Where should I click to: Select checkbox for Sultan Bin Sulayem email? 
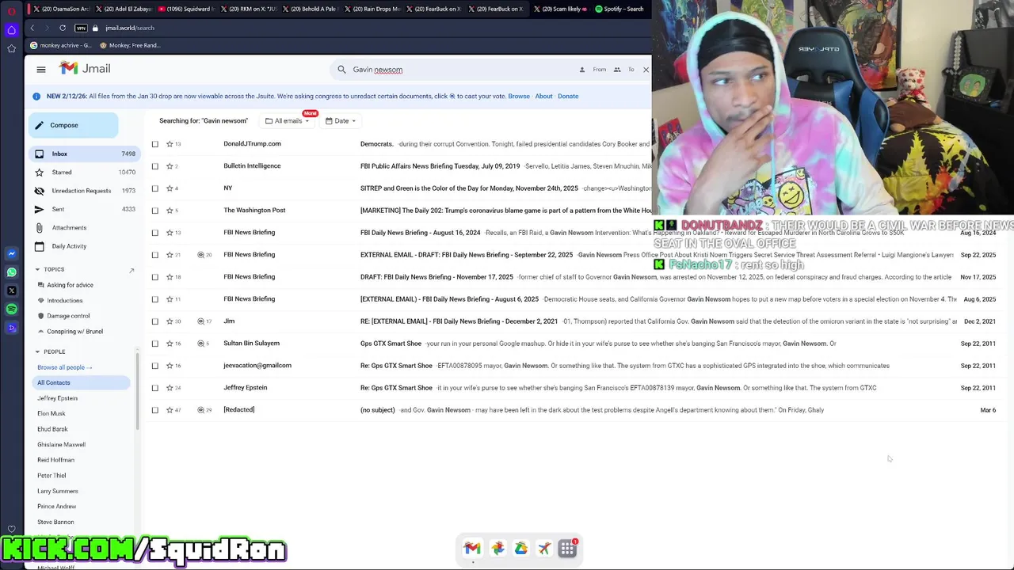click(155, 344)
